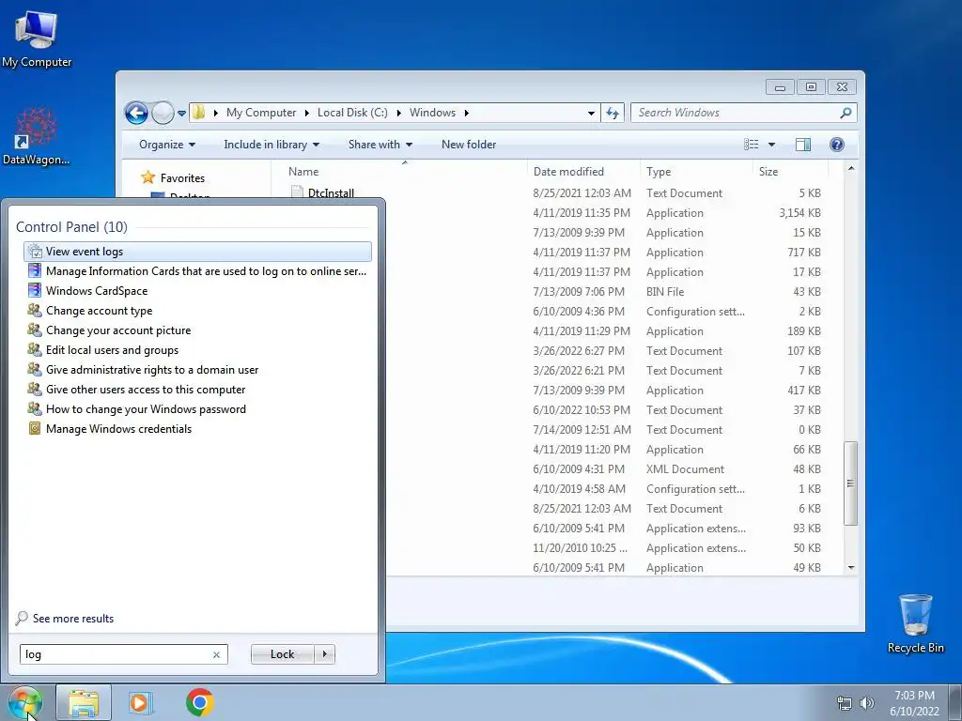Screen dimensions: 962x721
Task: Select the DtcInstall file
Action: point(331,193)
